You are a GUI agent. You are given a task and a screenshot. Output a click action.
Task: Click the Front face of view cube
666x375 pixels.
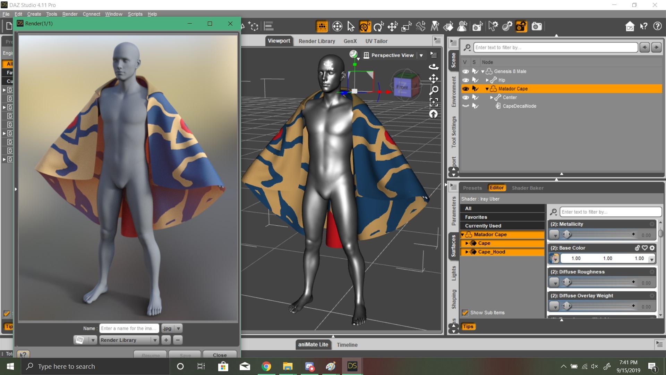click(x=402, y=87)
